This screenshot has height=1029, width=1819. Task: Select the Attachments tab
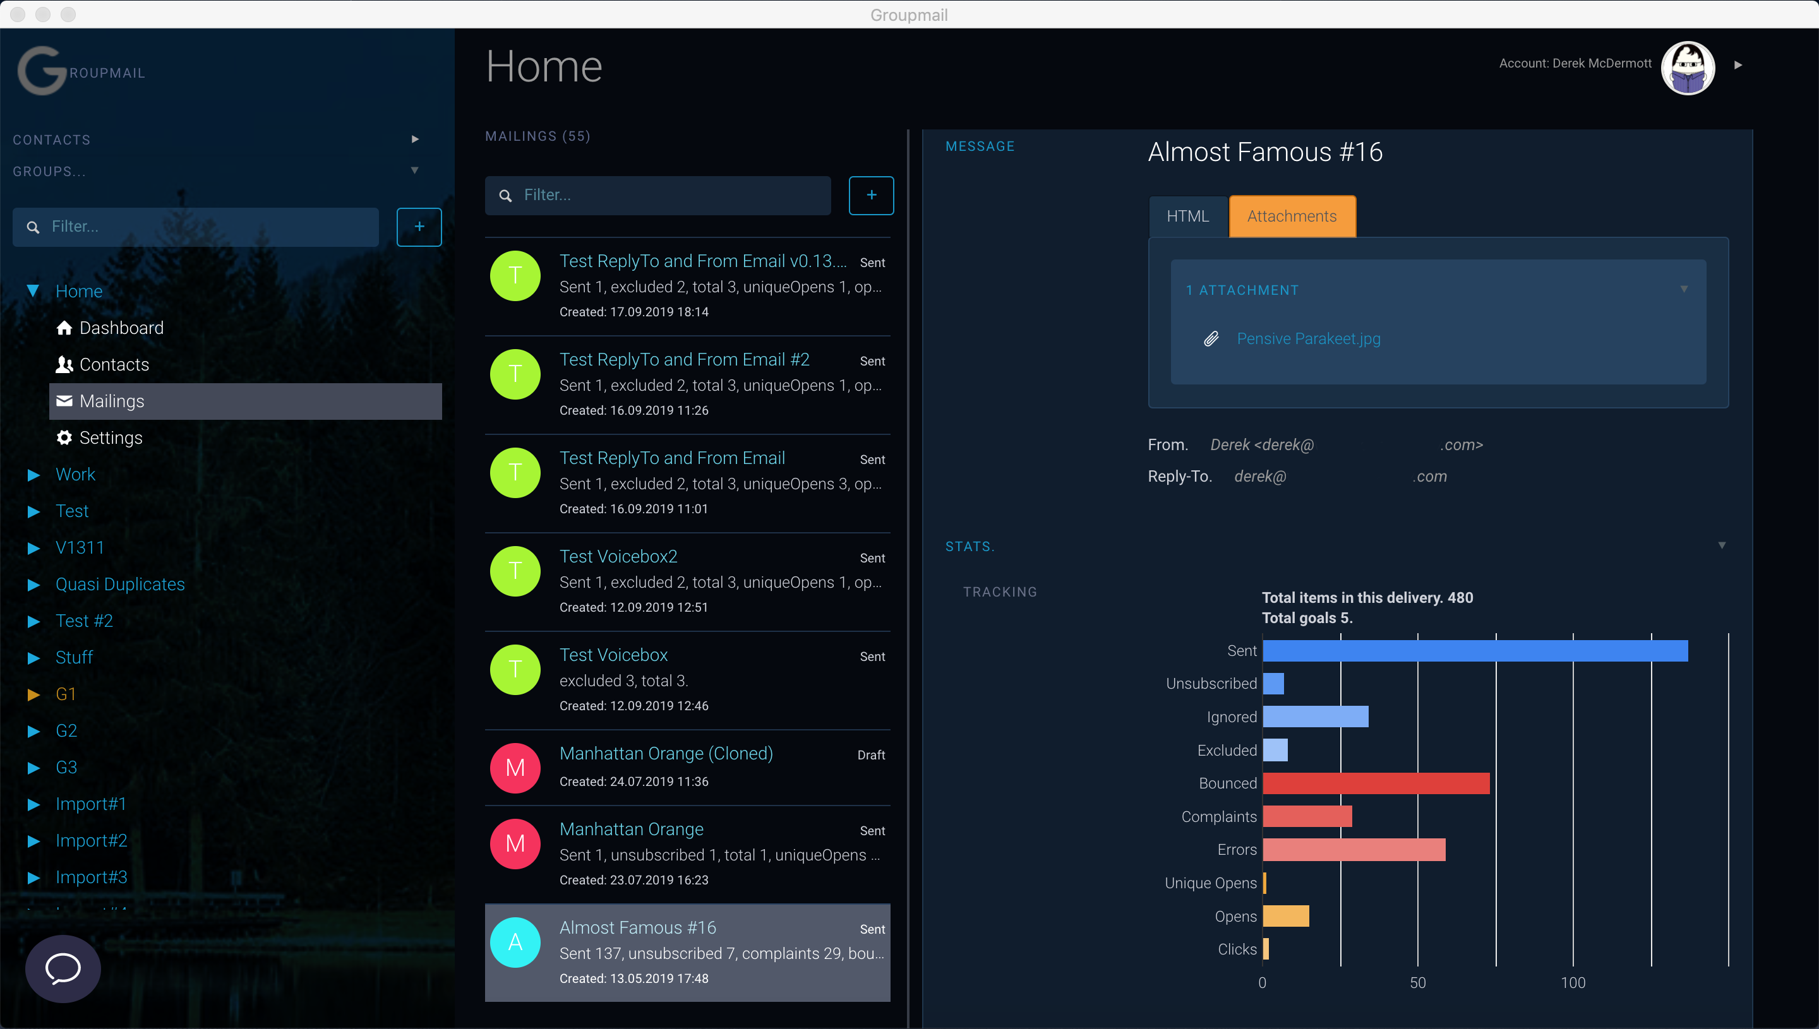[x=1292, y=217]
